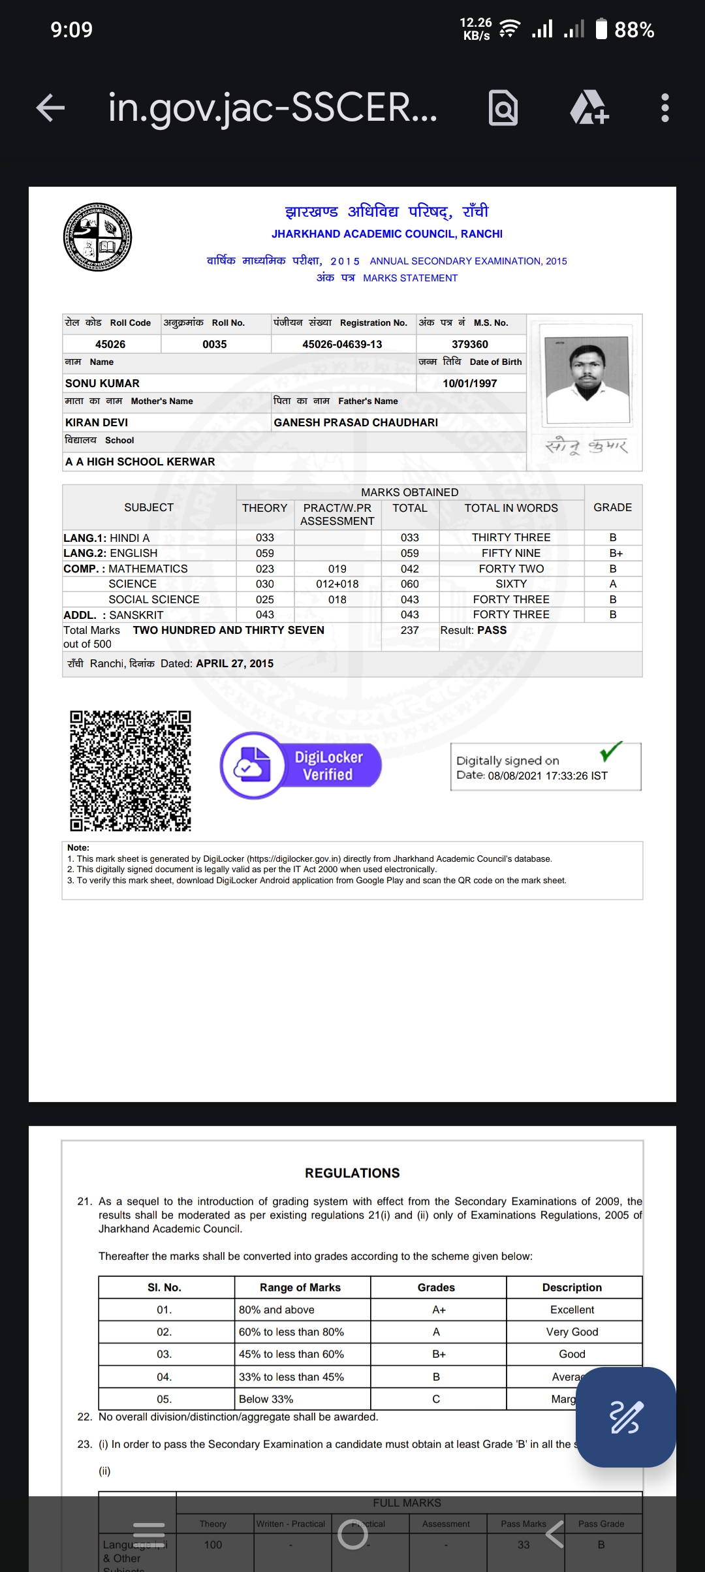705x1572 pixels.
Task: Tap note 1 about DigiLocker generation
Action: 309,859
